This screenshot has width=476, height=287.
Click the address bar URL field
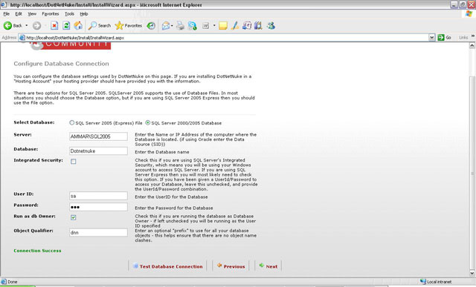[x=223, y=38]
